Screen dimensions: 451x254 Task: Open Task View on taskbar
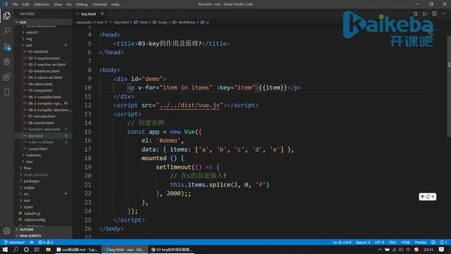[x=37, y=249]
